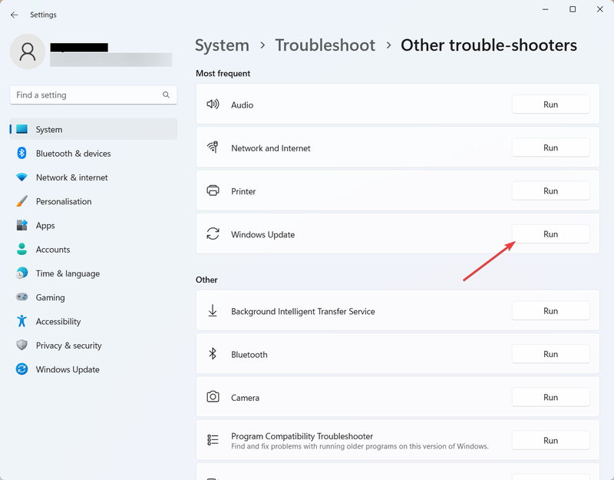Click the Audio speaker icon
This screenshot has width=614, height=480.
coord(213,104)
